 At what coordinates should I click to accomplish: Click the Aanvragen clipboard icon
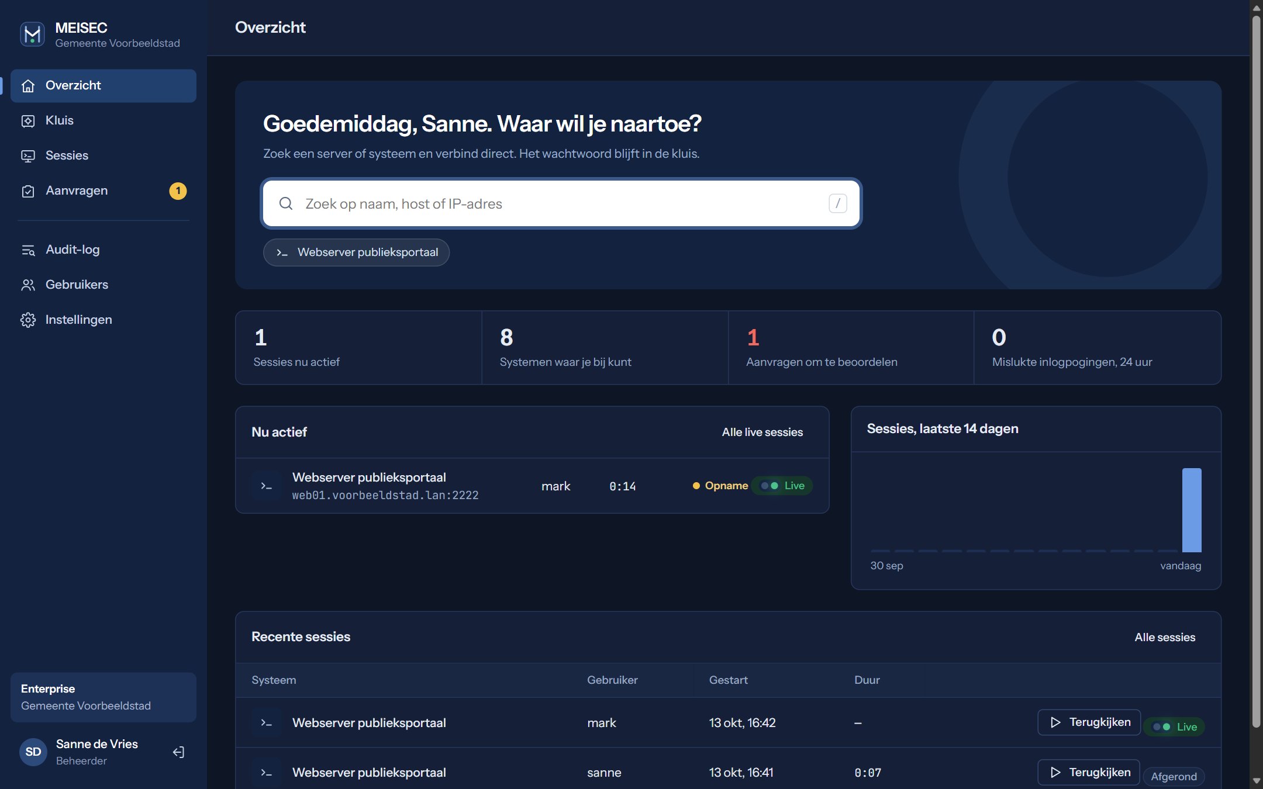(28, 191)
